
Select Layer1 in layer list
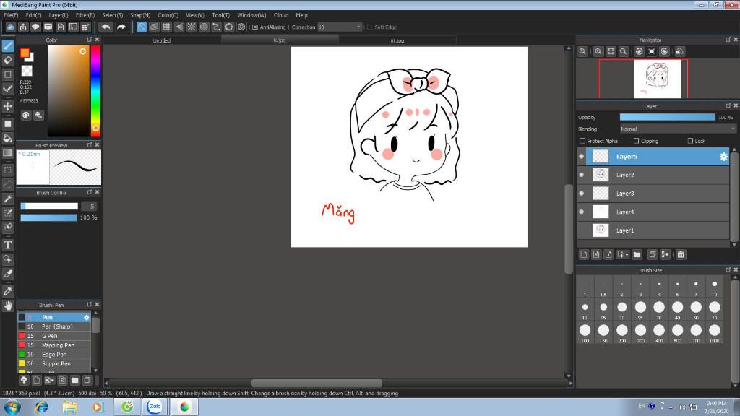pyautogui.click(x=653, y=230)
